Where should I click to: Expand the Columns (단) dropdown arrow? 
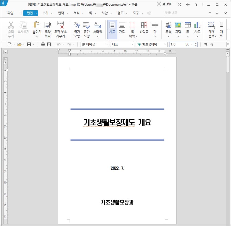(155, 36)
